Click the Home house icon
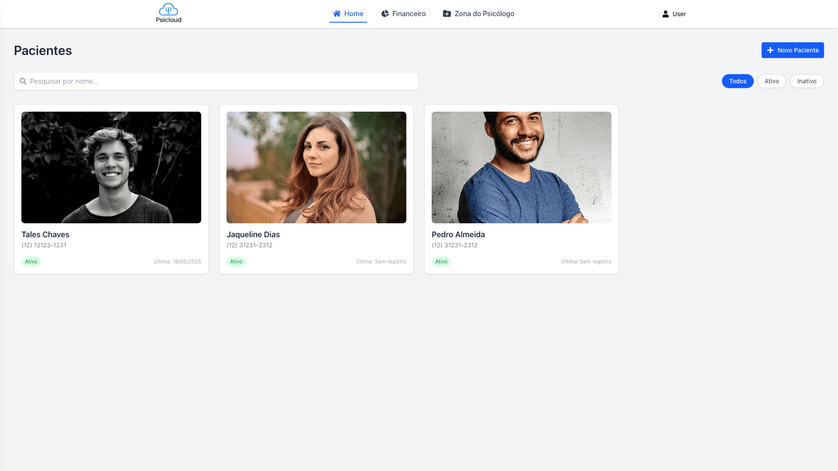 click(x=337, y=14)
